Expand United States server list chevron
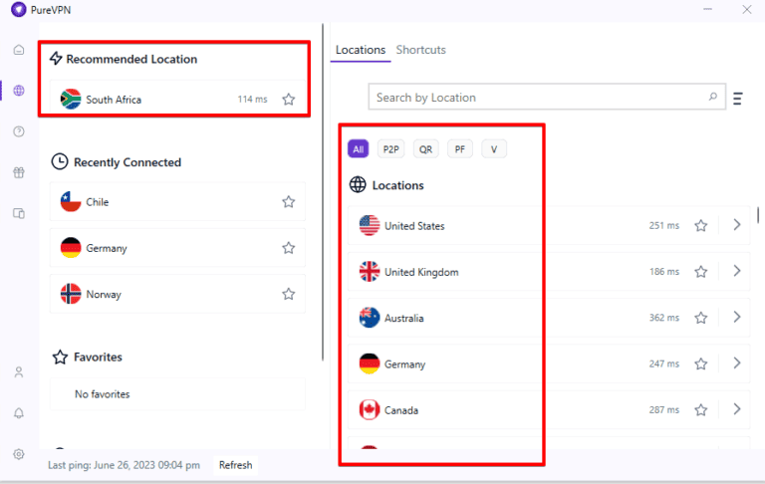The height and width of the screenshot is (484, 765). (737, 225)
